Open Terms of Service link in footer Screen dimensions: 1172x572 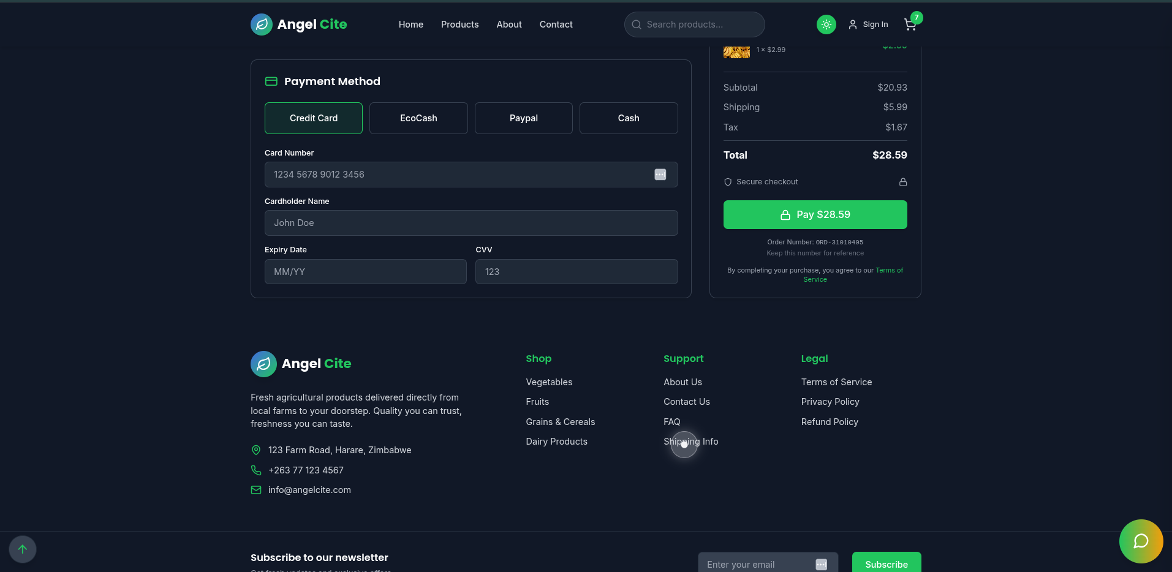tap(836, 382)
